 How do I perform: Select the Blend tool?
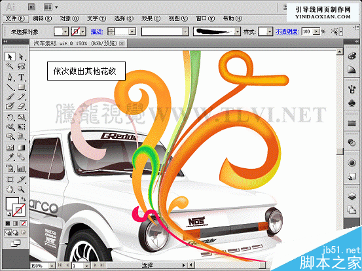point(21,157)
